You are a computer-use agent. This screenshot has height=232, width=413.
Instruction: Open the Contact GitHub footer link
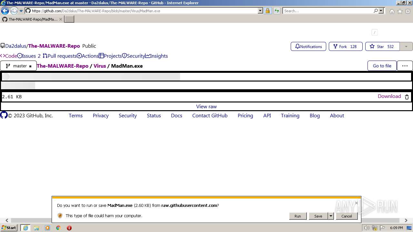[x=210, y=115]
